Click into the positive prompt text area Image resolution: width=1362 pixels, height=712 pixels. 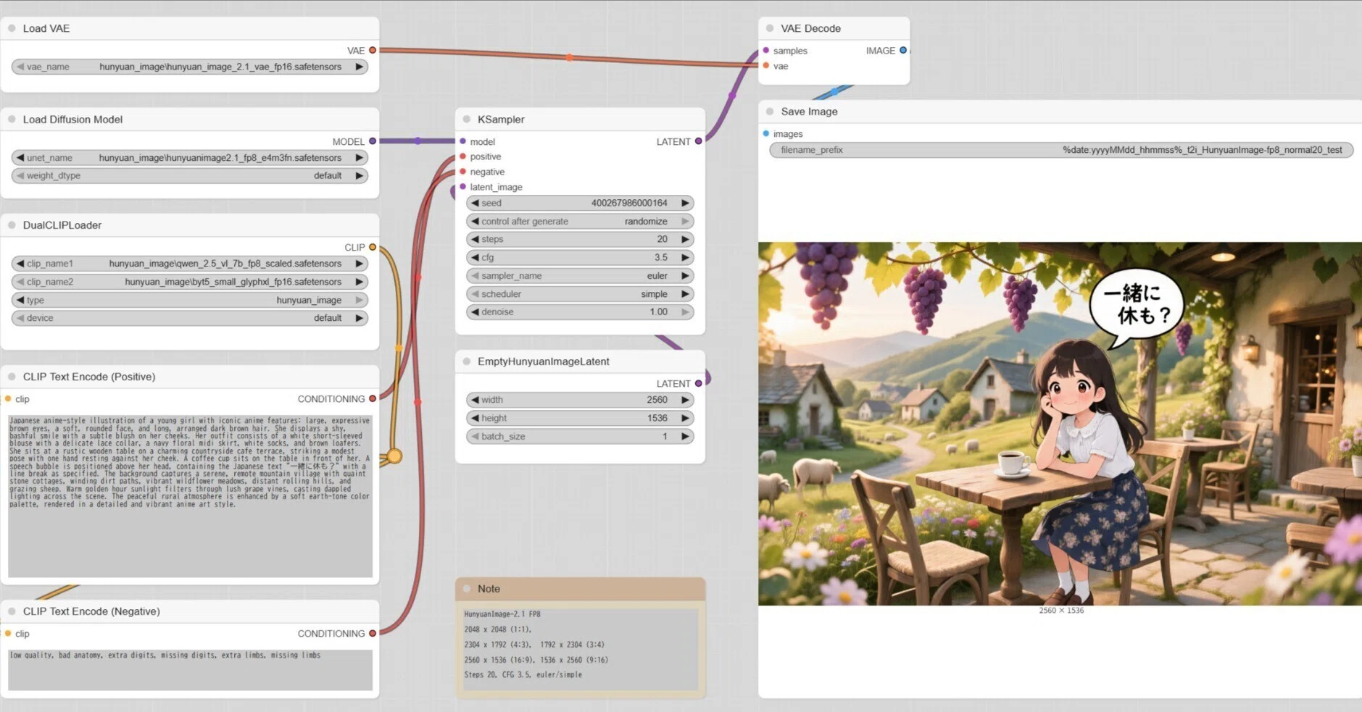[190, 496]
